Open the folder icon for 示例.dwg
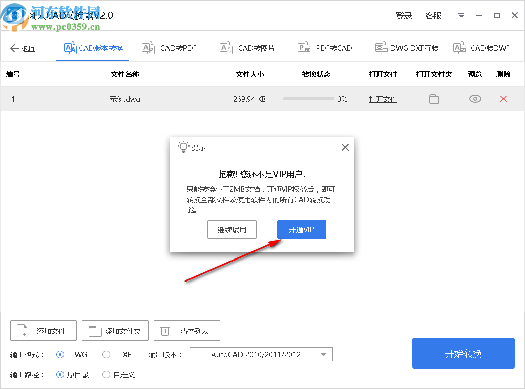525x389 pixels. coord(434,99)
